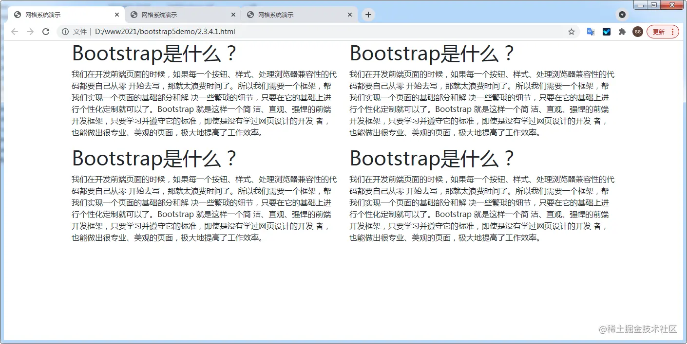Bookmark this page with the star icon

572,32
